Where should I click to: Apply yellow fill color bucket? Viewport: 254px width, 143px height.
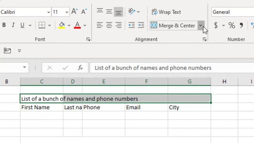pyautogui.click(x=62, y=25)
